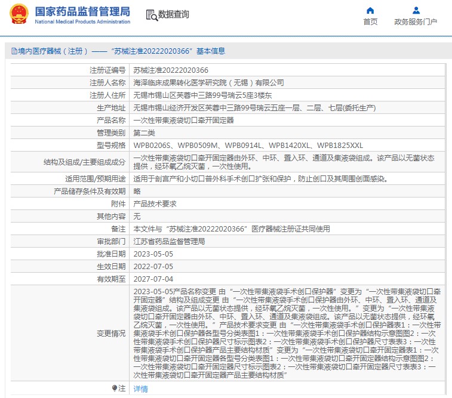The width and height of the screenshot is (452, 398).
Task: Click product name 一次性带集液袋切口牵开固定器
Action: point(184,121)
